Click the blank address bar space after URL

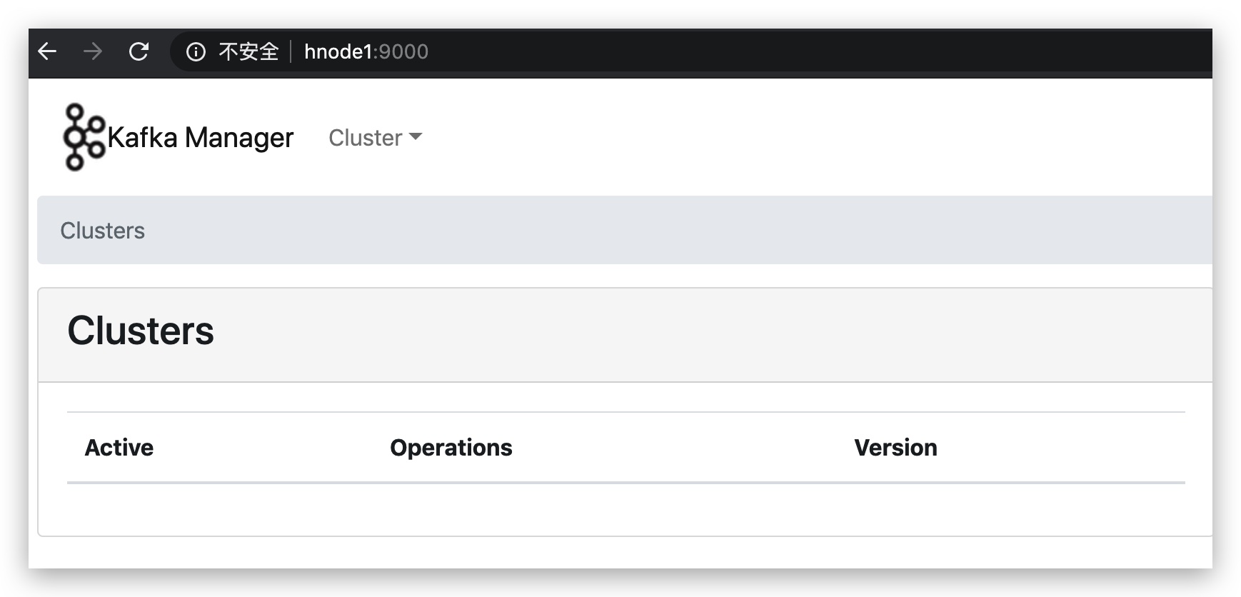821,51
